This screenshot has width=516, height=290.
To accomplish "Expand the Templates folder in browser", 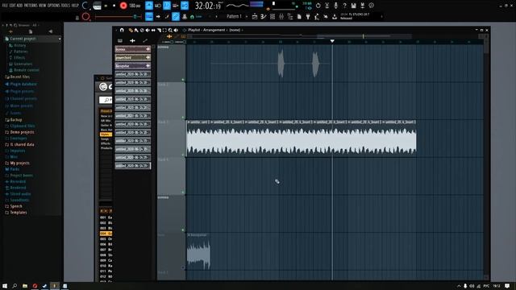I will 16,213.
